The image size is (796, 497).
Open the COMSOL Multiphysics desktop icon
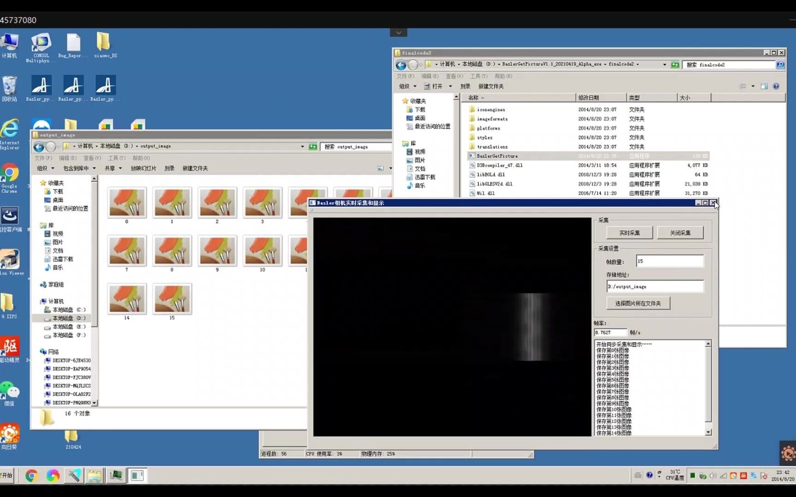pos(41,47)
